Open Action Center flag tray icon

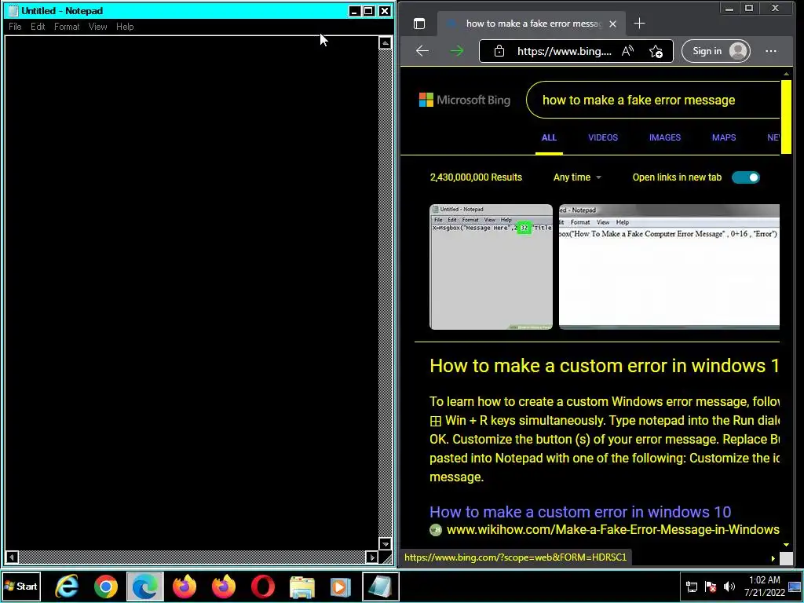pyautogui.click(x=710, y=587)
